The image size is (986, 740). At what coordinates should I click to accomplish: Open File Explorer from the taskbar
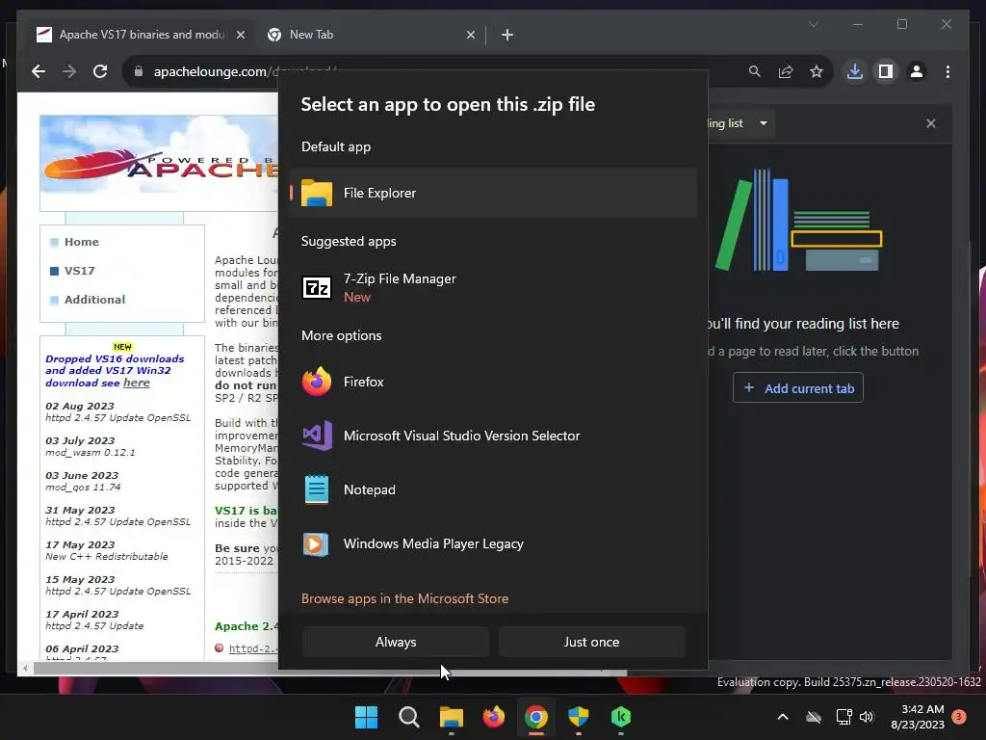point(451,717)
